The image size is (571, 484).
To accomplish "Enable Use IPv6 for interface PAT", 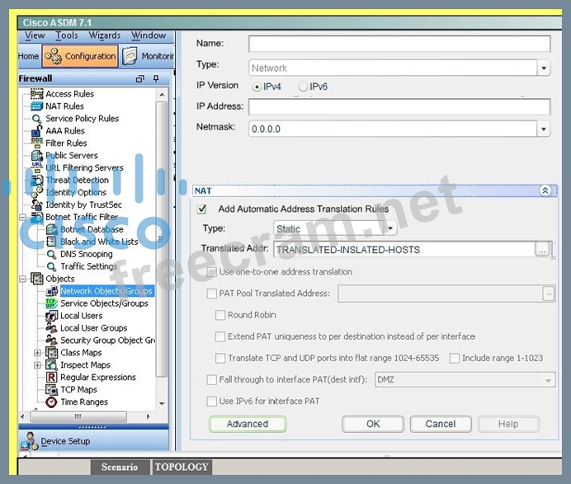I will pos(213,402).
